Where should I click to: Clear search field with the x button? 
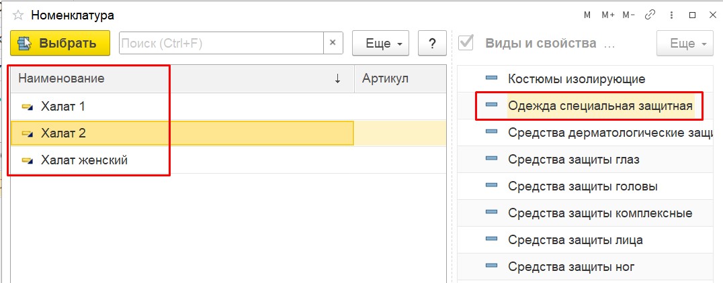tap(333, 44)
